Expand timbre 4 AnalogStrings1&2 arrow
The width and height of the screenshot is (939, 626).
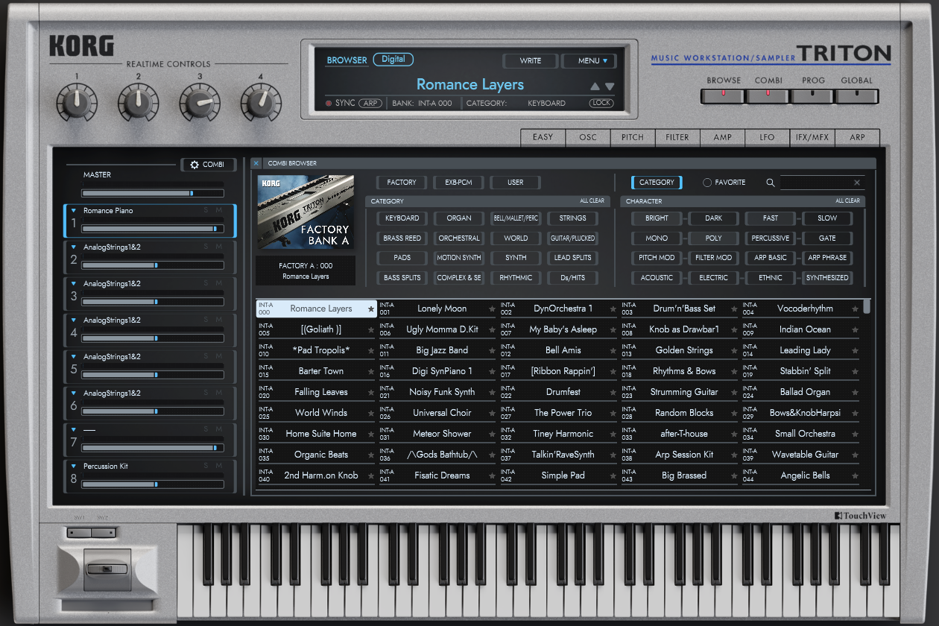click(73, 320)
